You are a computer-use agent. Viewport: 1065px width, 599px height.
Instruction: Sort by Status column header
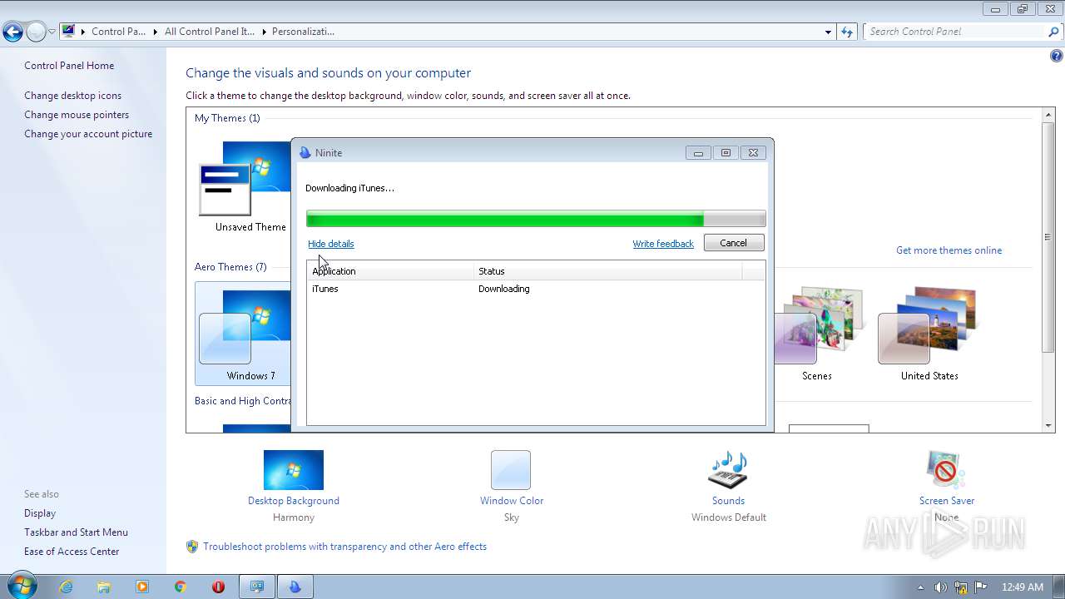pos(607,271)
